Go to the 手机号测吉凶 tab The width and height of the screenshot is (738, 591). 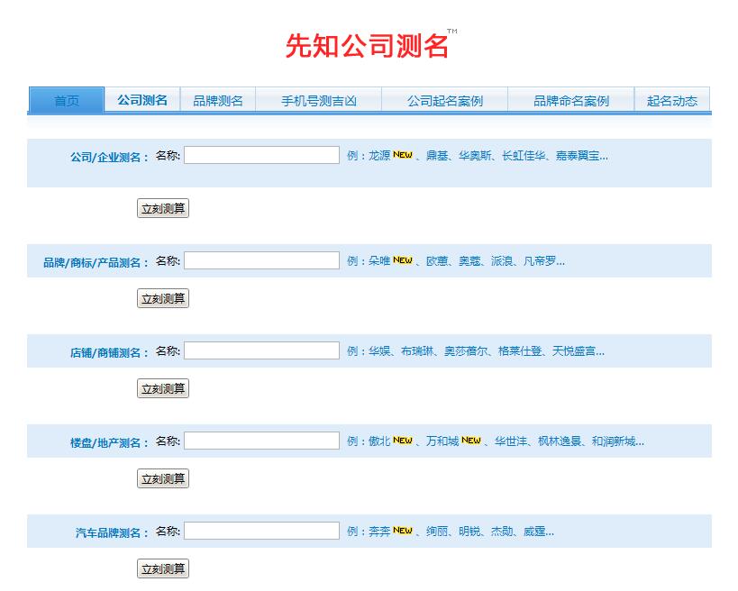pos(319,100)
